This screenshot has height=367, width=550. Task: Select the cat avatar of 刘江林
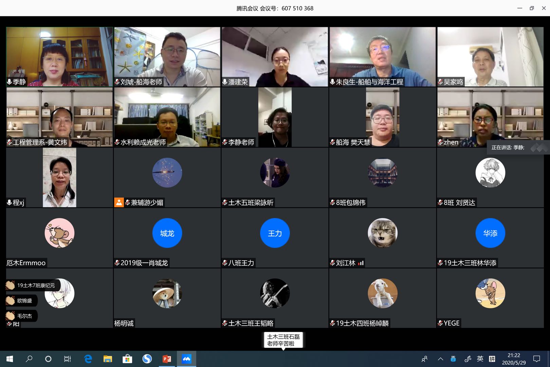click(x=382, y=233)
